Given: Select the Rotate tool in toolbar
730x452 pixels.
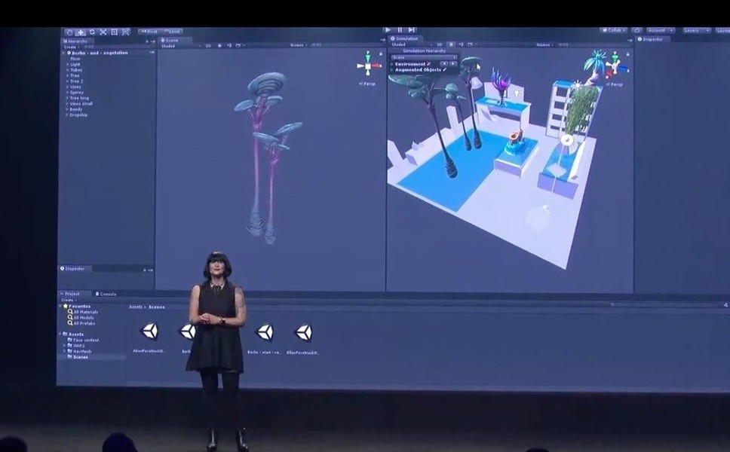Looking at the screenshot, I should click(x=92, y=32).
